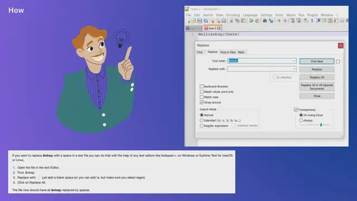Open the Document Map toolbar icon

(330, 21)
